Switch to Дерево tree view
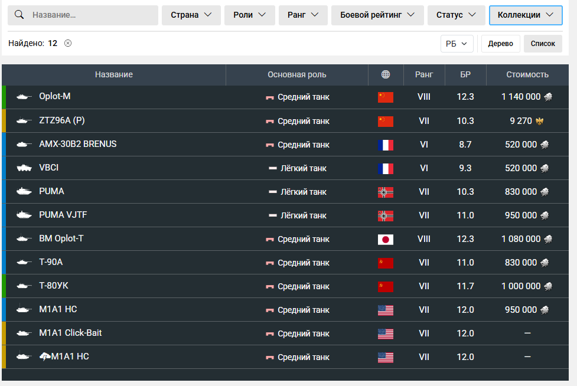Image resolution: width=577 pixels, height=386 pixels. [500, 44]
